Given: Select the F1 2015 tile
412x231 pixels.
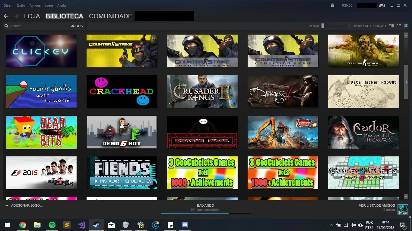Looking at the screenshot, I should tap(41, 173).
